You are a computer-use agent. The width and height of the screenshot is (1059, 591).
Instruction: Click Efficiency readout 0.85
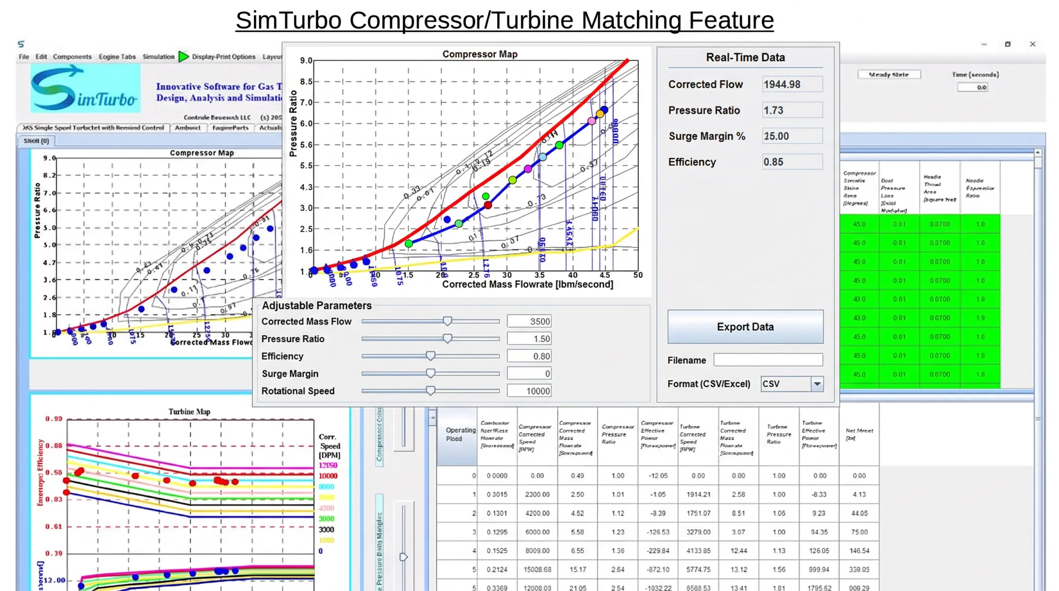click(792, 162)
